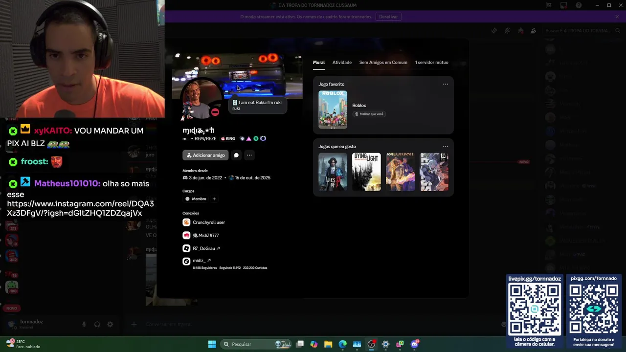
Task: Open the Sem Amigos em Comum tab
Action: tap(383, 63)
